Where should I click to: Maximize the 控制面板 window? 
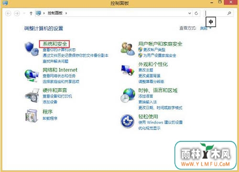220,2
